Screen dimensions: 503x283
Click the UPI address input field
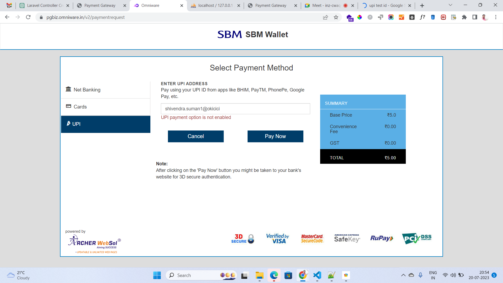pos(235,109)
